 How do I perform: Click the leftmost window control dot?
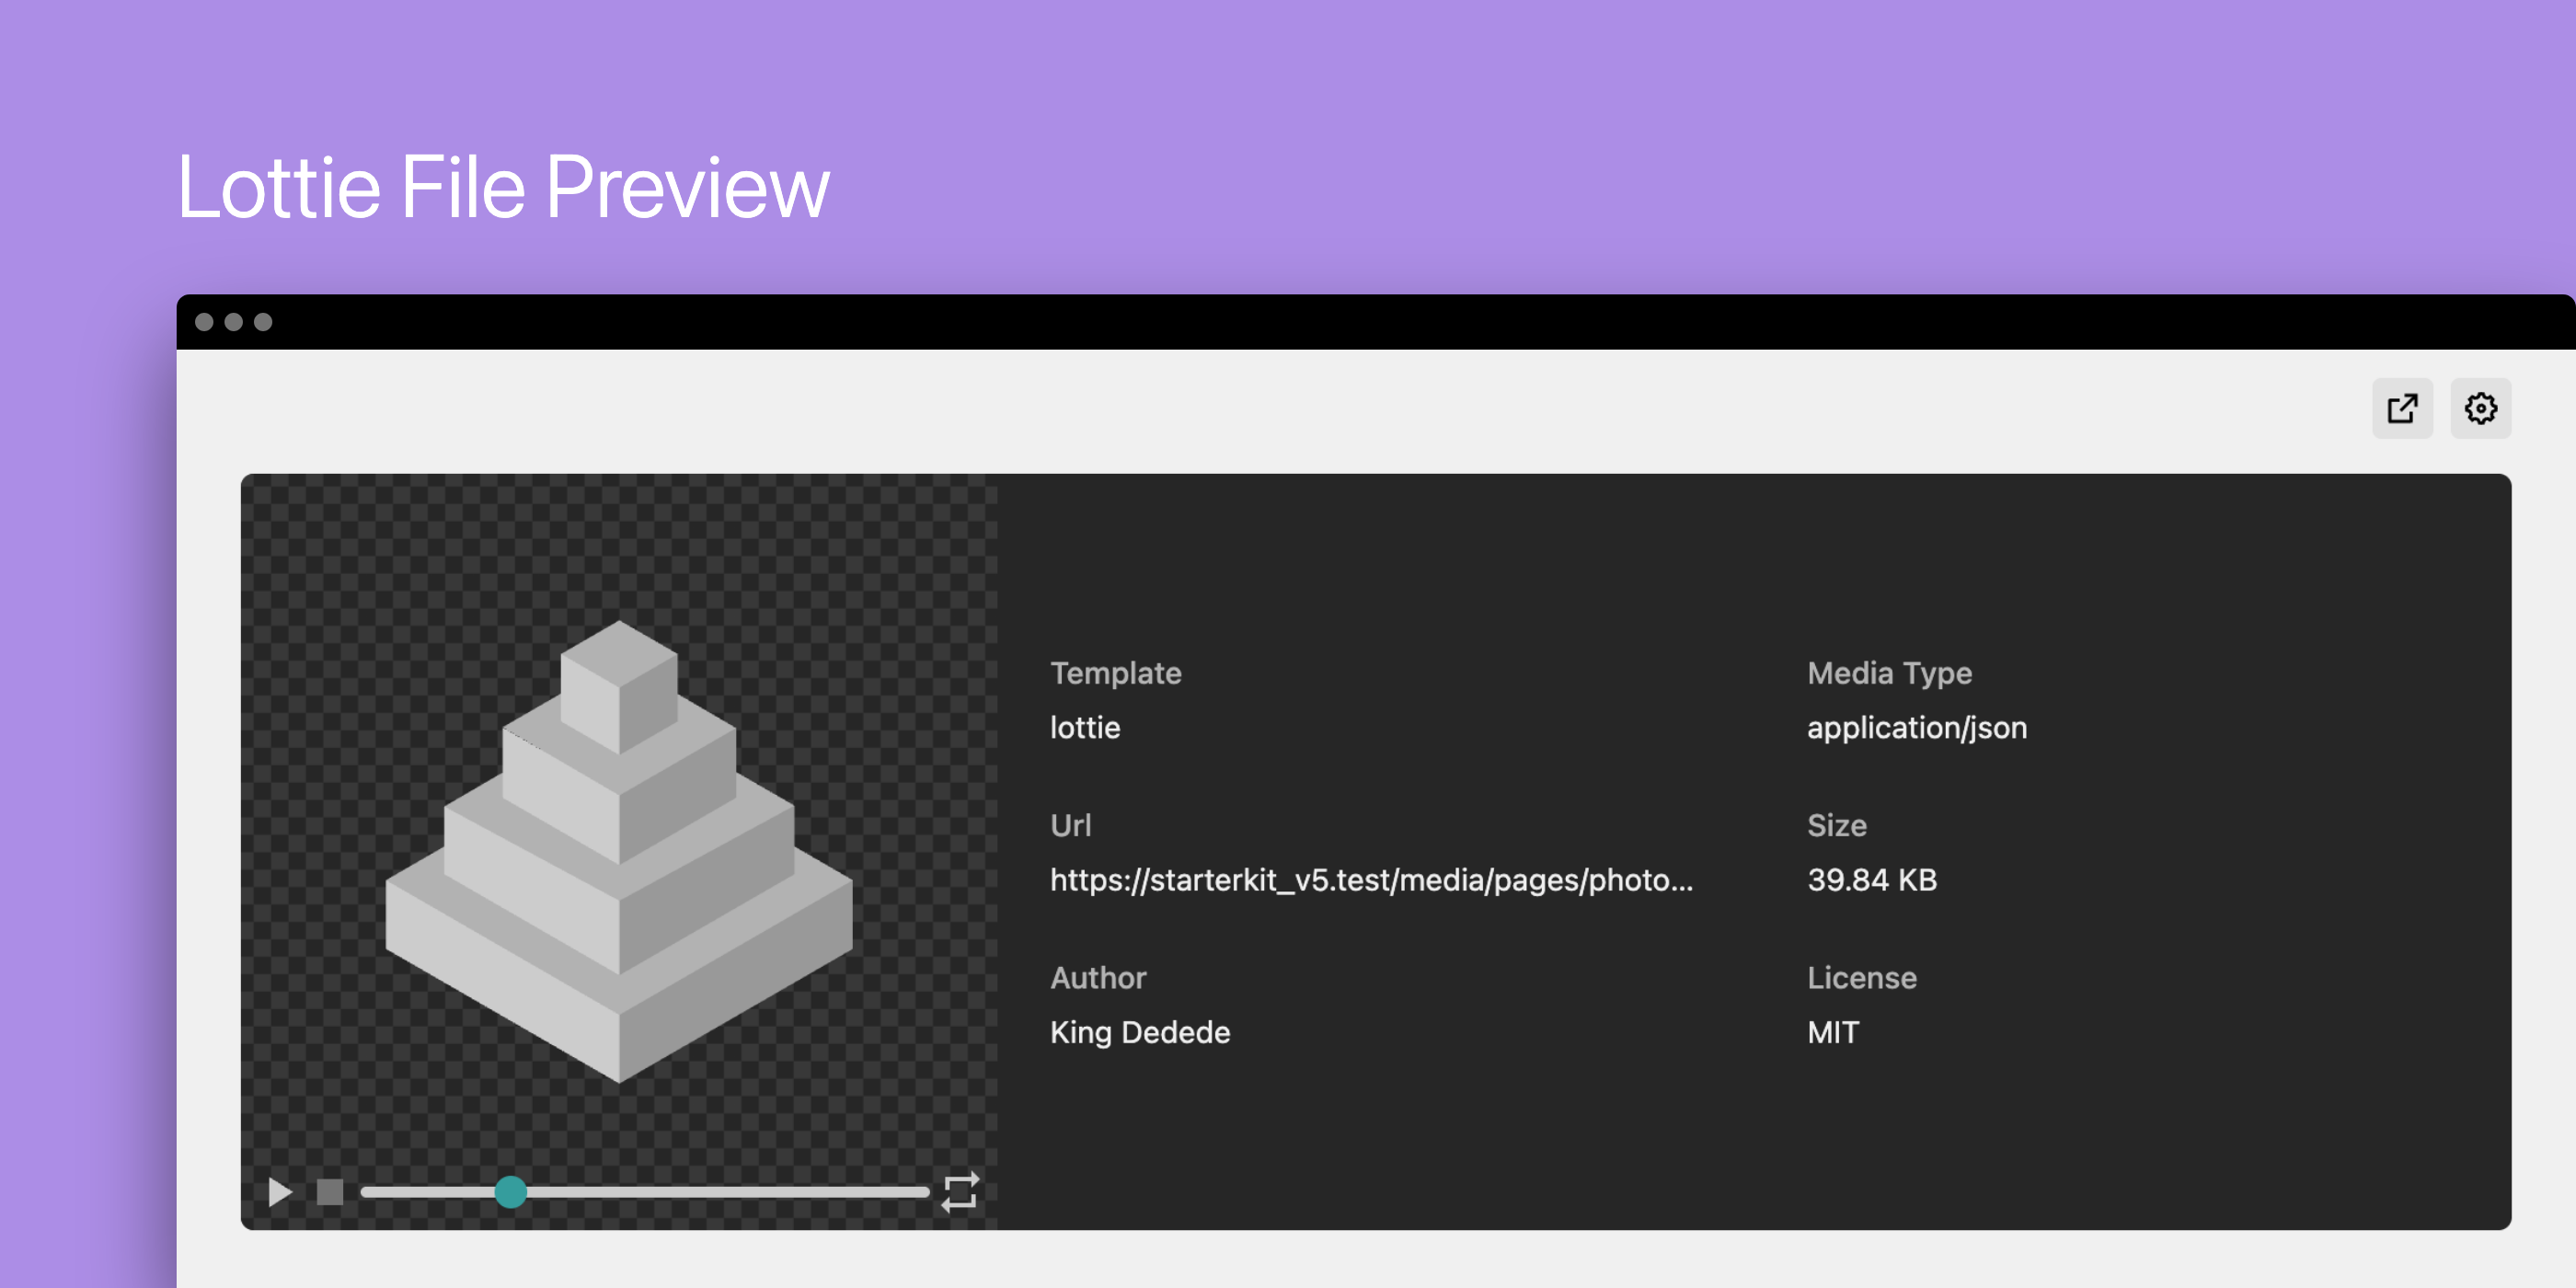pyautogui.click(x=207, y=322)
